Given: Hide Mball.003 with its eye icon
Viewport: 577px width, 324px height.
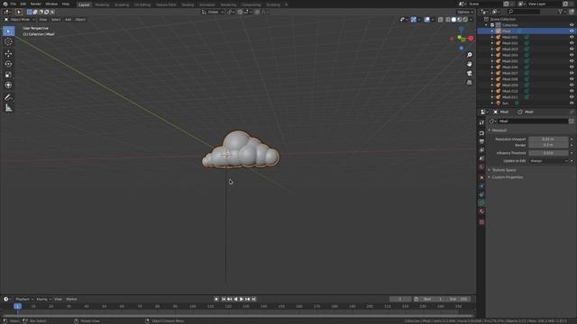Looking at the screenshot, I should [572, 49].
